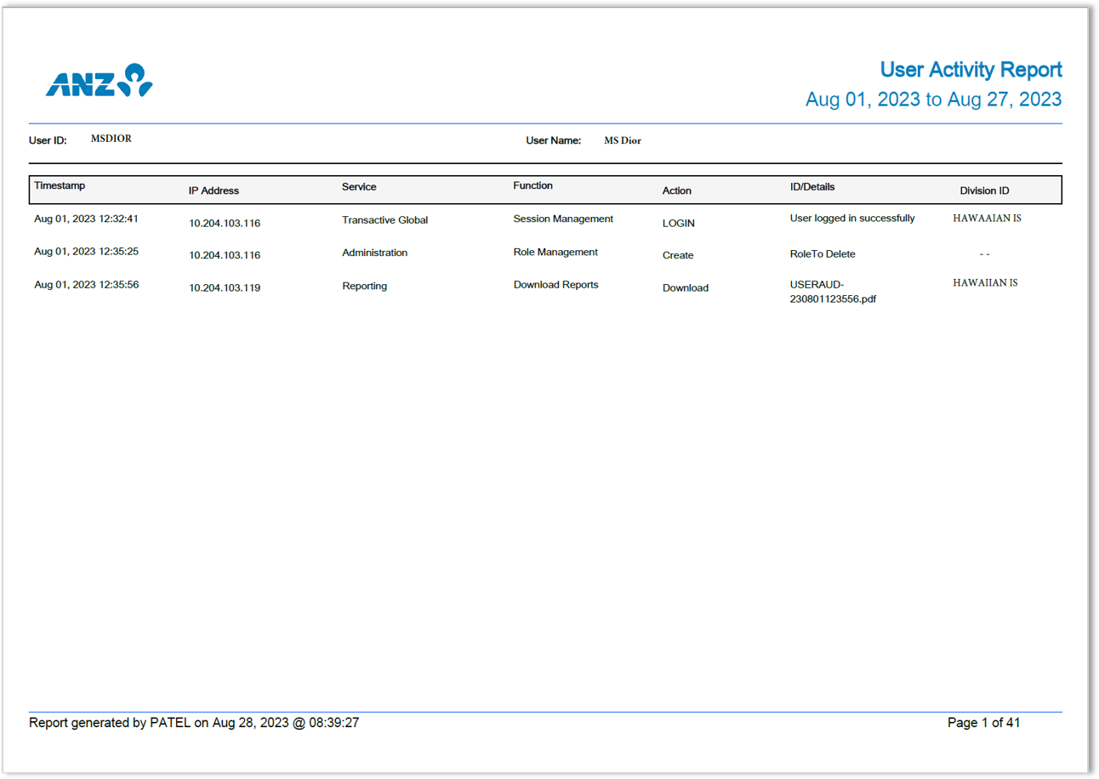Click the Division ID column header
This screenshot has height=779, width=1099.
click(984, 190)
